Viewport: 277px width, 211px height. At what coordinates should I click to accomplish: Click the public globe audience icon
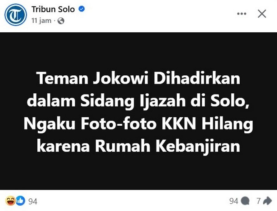[61, 21]
